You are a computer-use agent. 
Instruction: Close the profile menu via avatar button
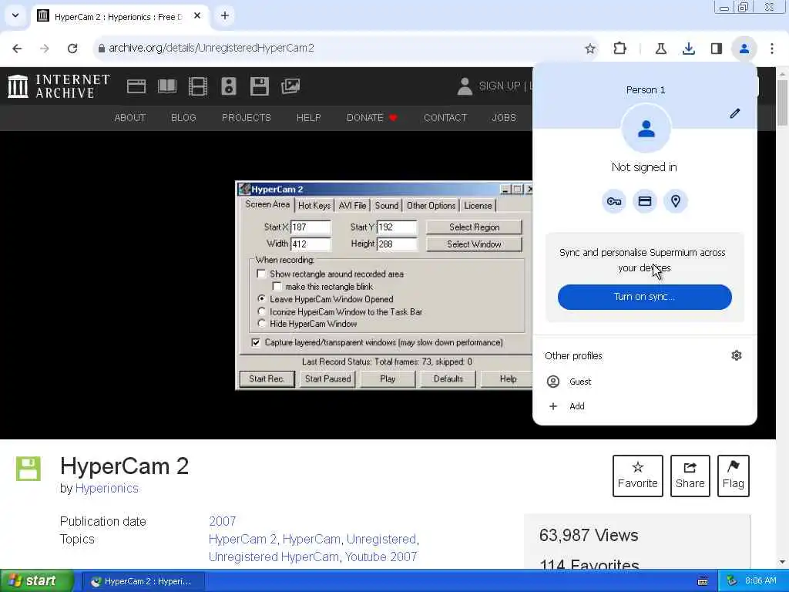(744, 49)
